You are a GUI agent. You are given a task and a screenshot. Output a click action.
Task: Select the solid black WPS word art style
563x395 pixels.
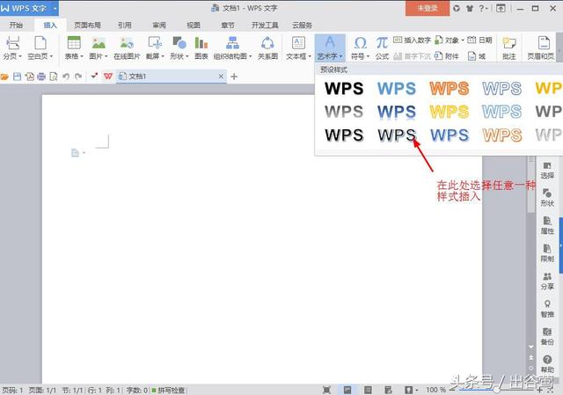point(344,88)
